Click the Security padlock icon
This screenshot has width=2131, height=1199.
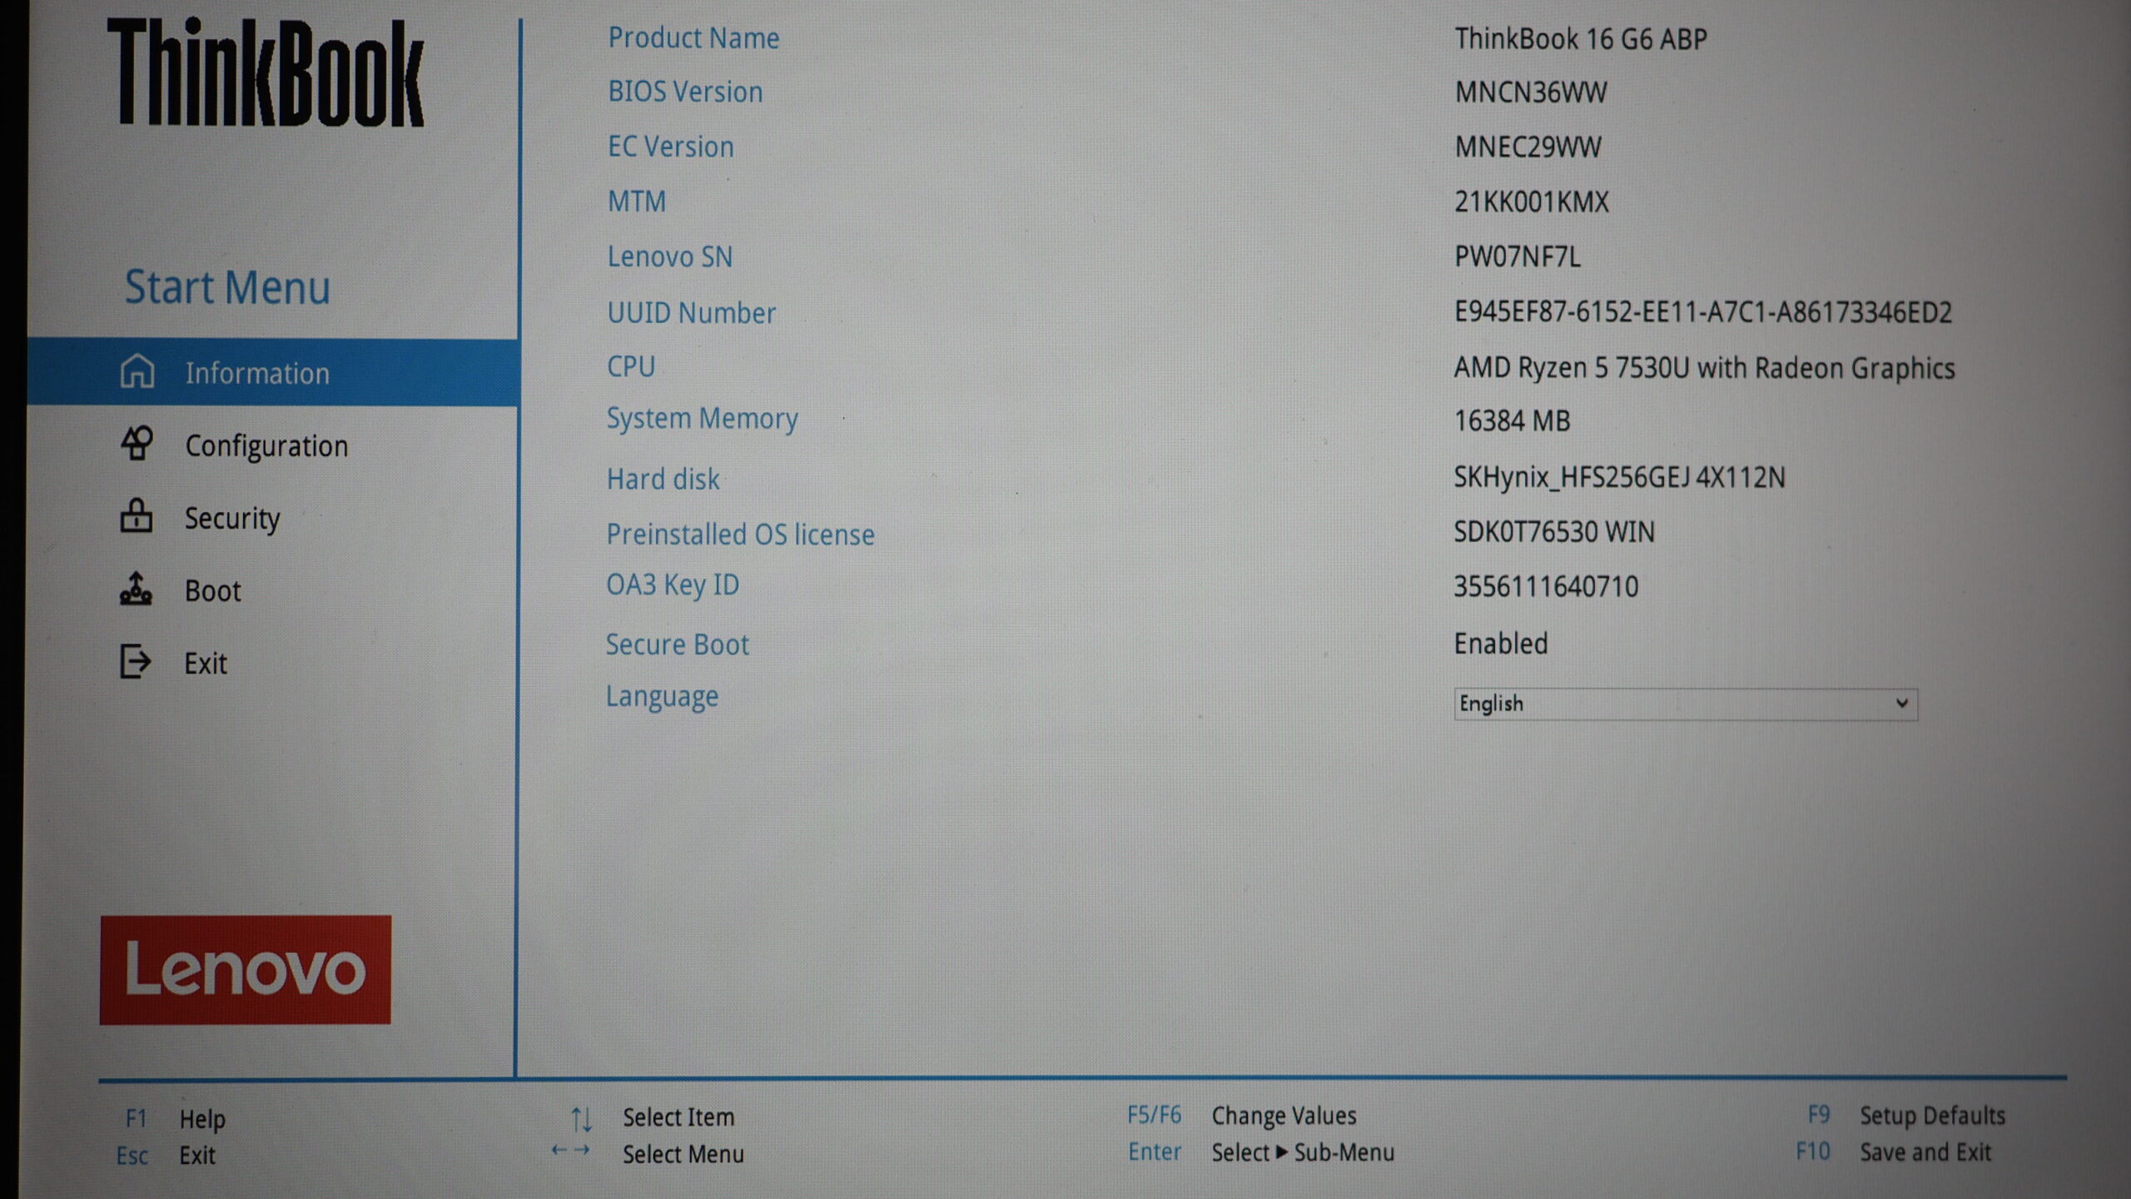136,516
